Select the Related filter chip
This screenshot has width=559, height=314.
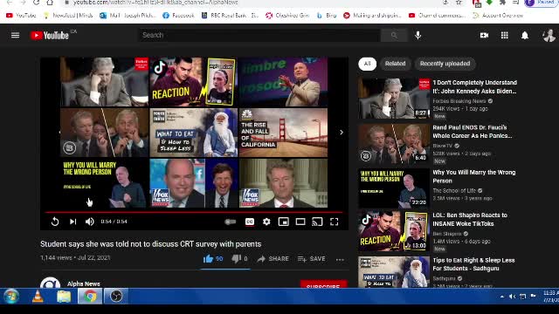click(x=395, y=64)
